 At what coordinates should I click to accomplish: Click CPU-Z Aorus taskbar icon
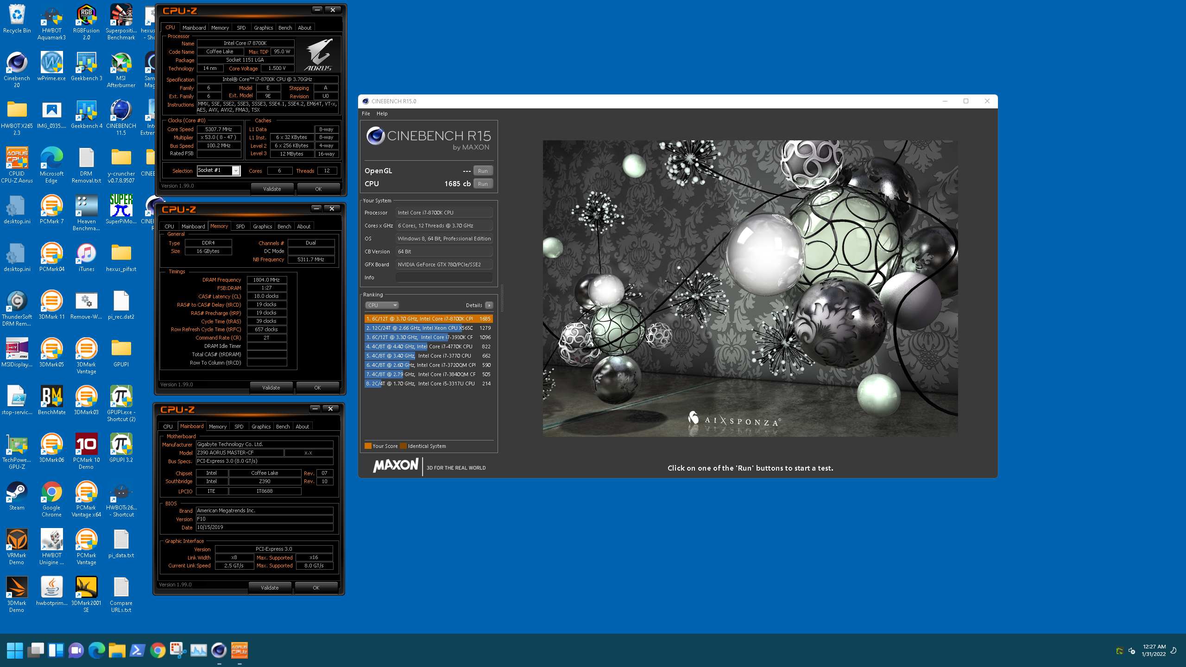pyautogui.click(x=240, y=650)
